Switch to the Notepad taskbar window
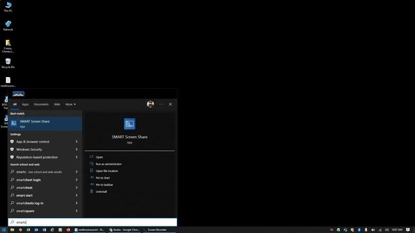 [89, 230]
